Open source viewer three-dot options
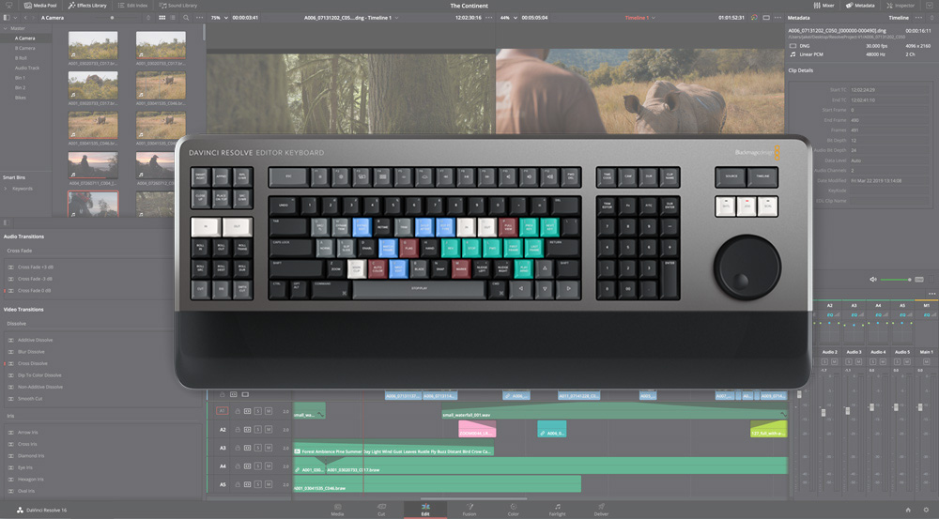939x519 pixels. tap(488, 18)
